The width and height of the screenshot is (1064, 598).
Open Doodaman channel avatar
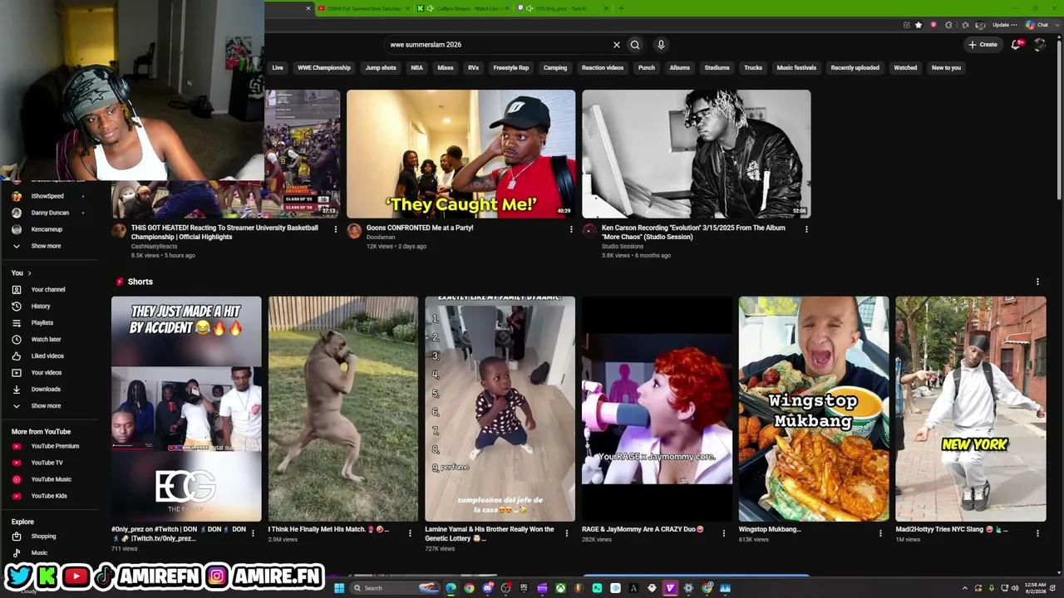pyautogui.click(x=354, y=231)
